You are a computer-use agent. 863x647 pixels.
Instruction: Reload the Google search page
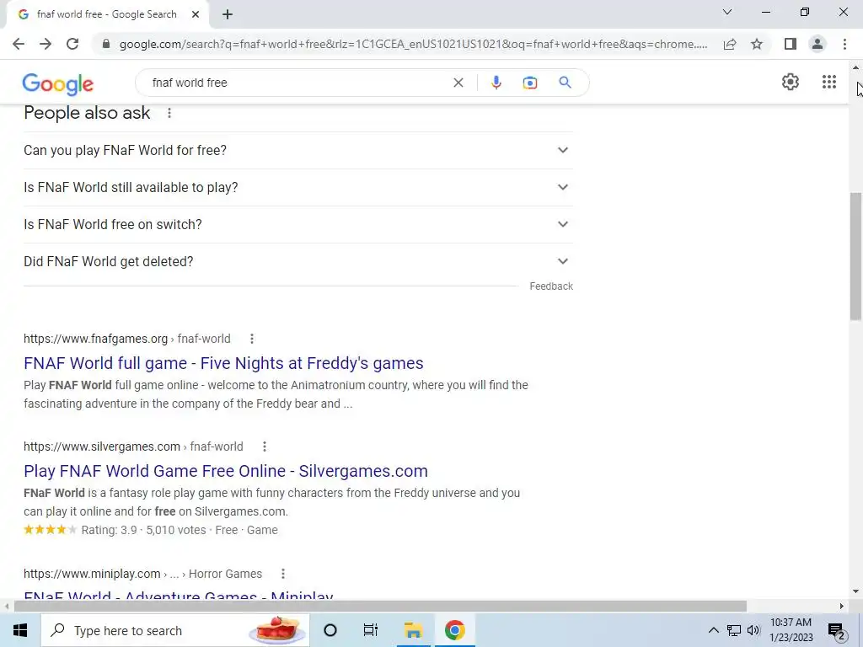[x=72, y=44]
